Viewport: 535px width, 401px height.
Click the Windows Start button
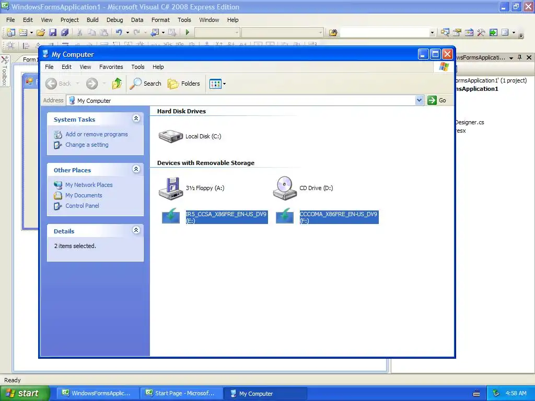[24, 393]
